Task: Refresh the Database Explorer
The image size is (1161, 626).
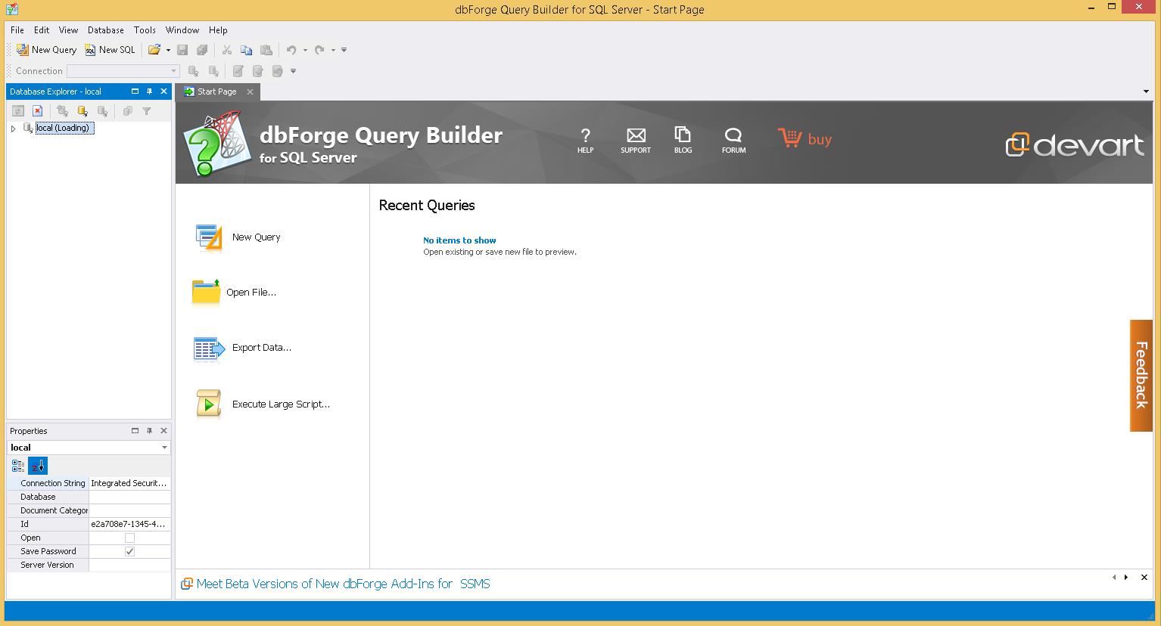Action: click(x=18, y=110)
